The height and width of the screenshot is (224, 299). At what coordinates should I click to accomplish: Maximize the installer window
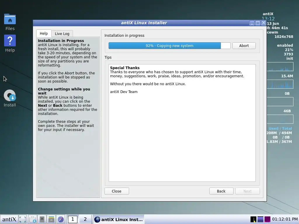(258, 23)
